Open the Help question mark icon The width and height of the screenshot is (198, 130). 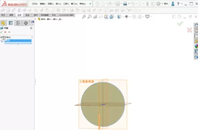(178, 4)
